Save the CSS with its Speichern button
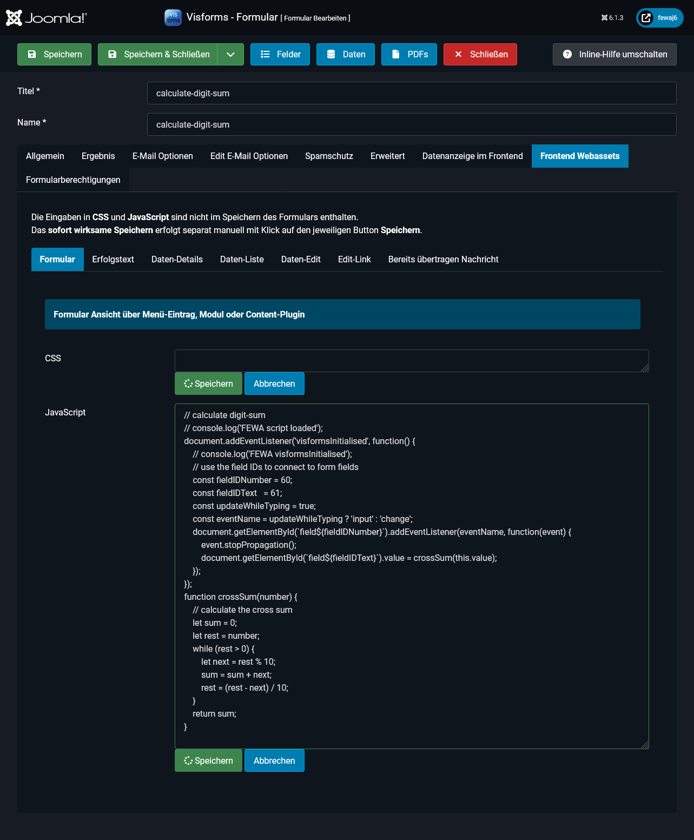Image resolution: width=694 pixels, height=840 pixels. coord(208,383)
